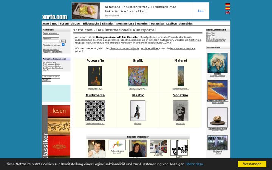Click the Los login button
The height and width of the screenshot is (170, 272).
(63, 41)
